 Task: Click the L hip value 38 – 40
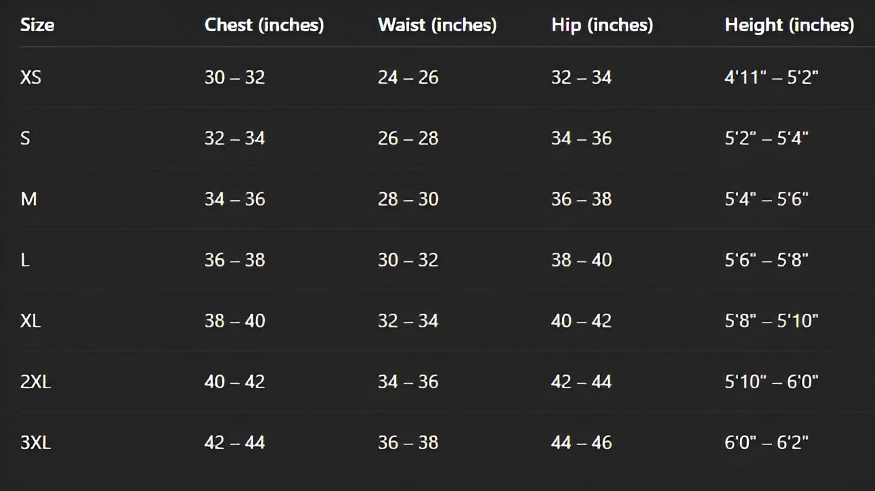point(581,260)
